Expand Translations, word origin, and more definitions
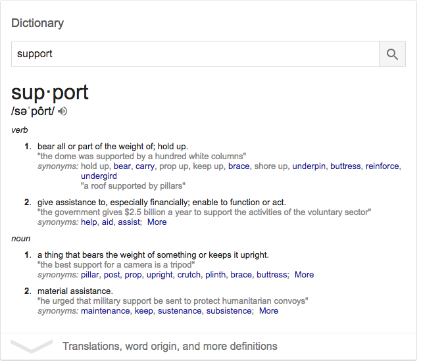This screenshot has height=361, width=421. pyautogui.click(x=170, y=346)
